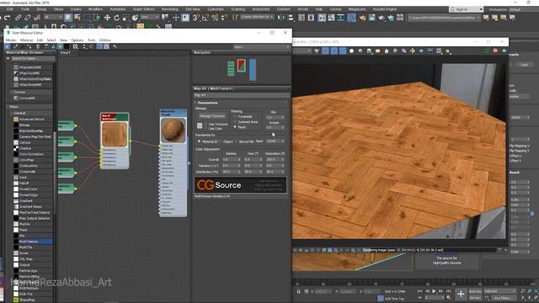Viewport: 539px width, 303px height.
Task: Select the Pyramidal filtering radio button
Action: click(x=235, y=117)
